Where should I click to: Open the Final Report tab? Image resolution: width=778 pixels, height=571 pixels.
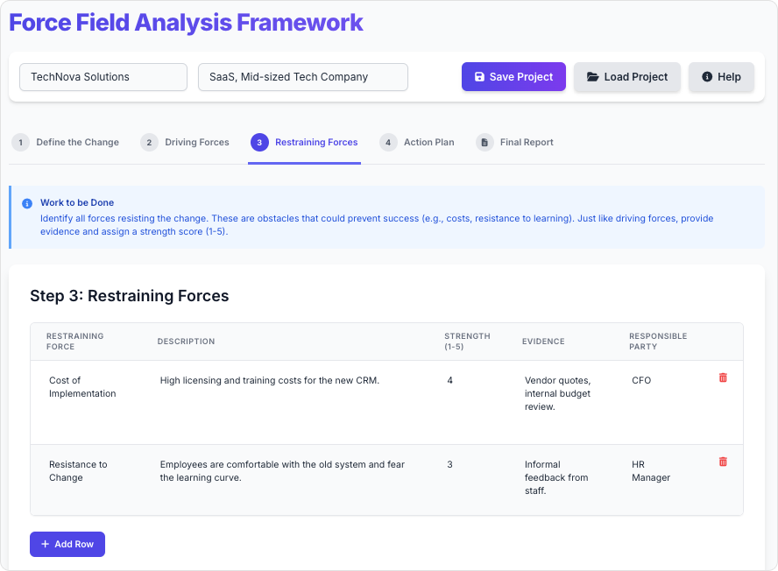pos(514,143)
